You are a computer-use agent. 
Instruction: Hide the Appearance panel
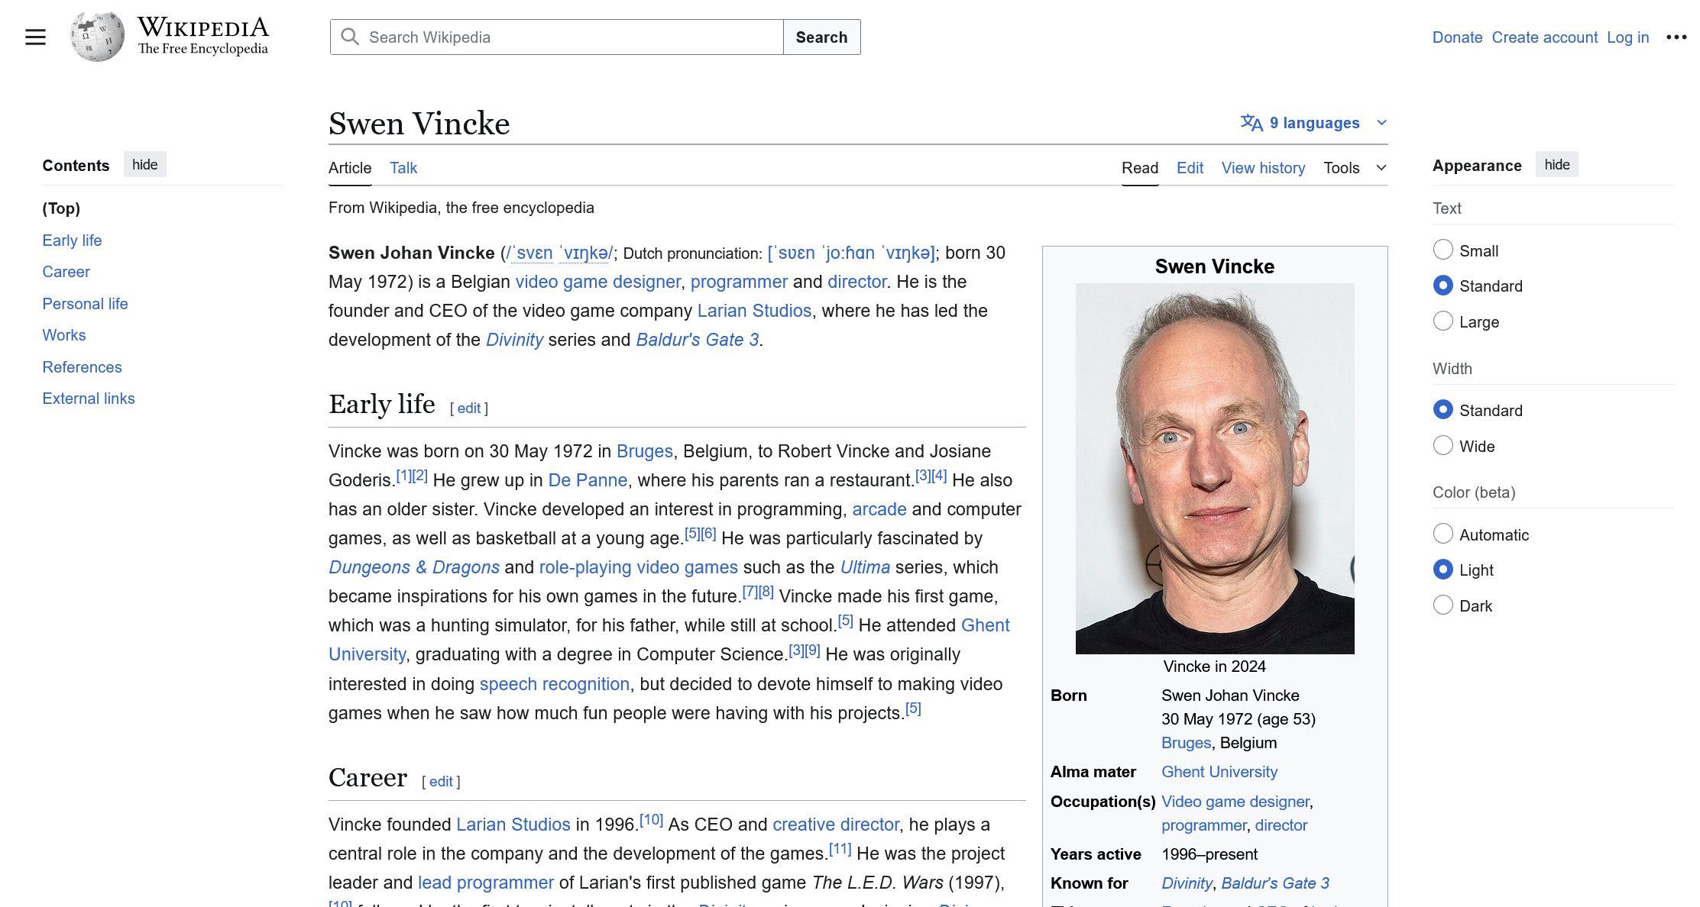click(x=1556, y=165)
